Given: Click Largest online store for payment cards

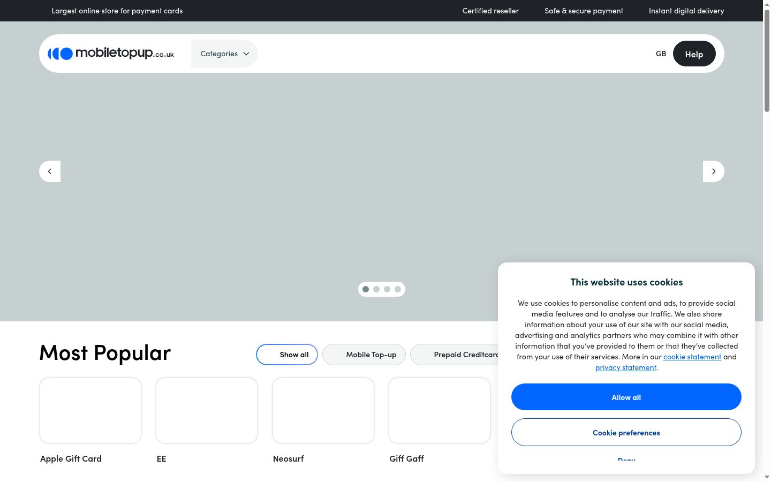Looking at the screenshot, I should (x=117, y=11).
